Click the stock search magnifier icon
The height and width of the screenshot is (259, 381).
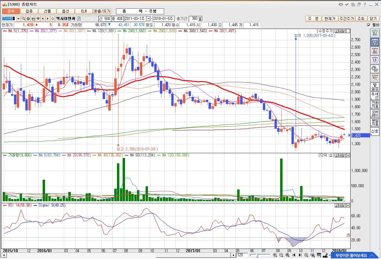[24, 18]
